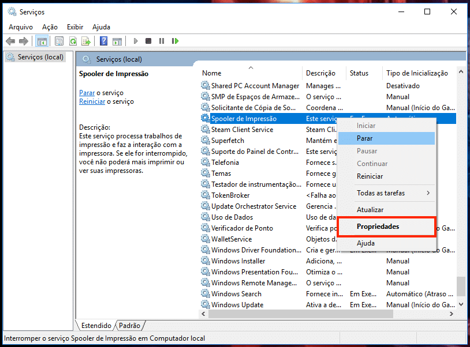This screenshot has height=347, width=470.
Task: Click the 'Reiniciar' service link
Action: (92, 101)
